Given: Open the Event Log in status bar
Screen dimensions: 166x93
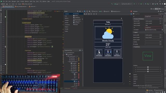Looking at the screenshot, I should click(x=149, y=90).
